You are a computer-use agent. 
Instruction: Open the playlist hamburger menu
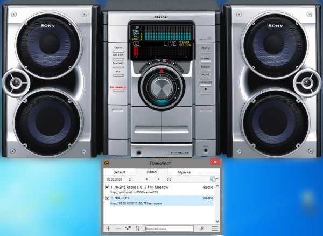click(215, 228)
